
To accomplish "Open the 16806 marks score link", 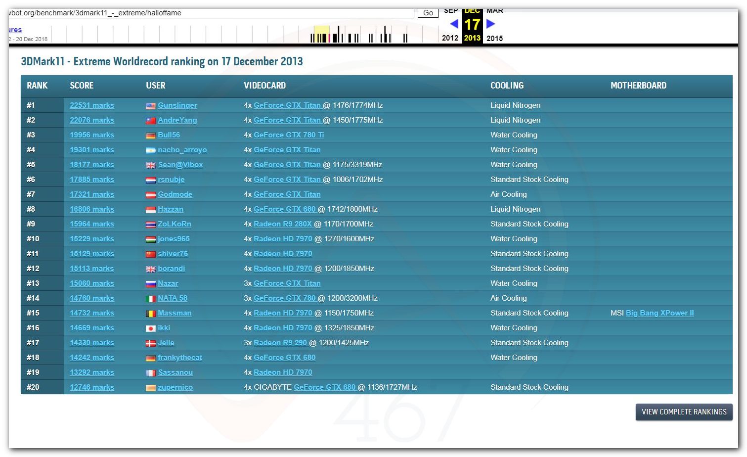I will (x=92, y=209).
